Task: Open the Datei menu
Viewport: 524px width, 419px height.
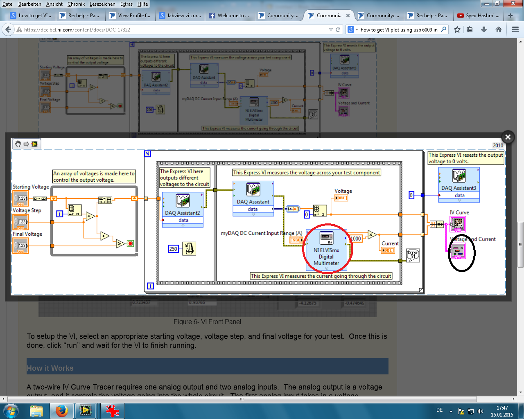Action: (x=8, y=4)
